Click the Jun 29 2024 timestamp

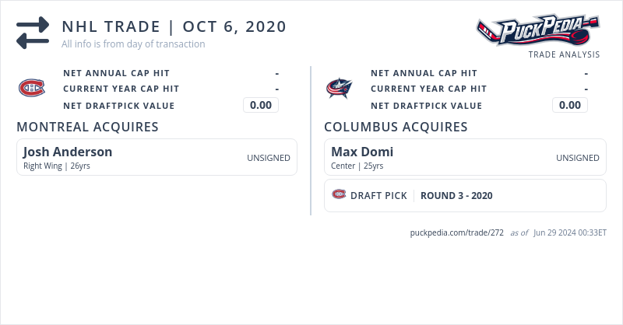(x=570, y=232)
